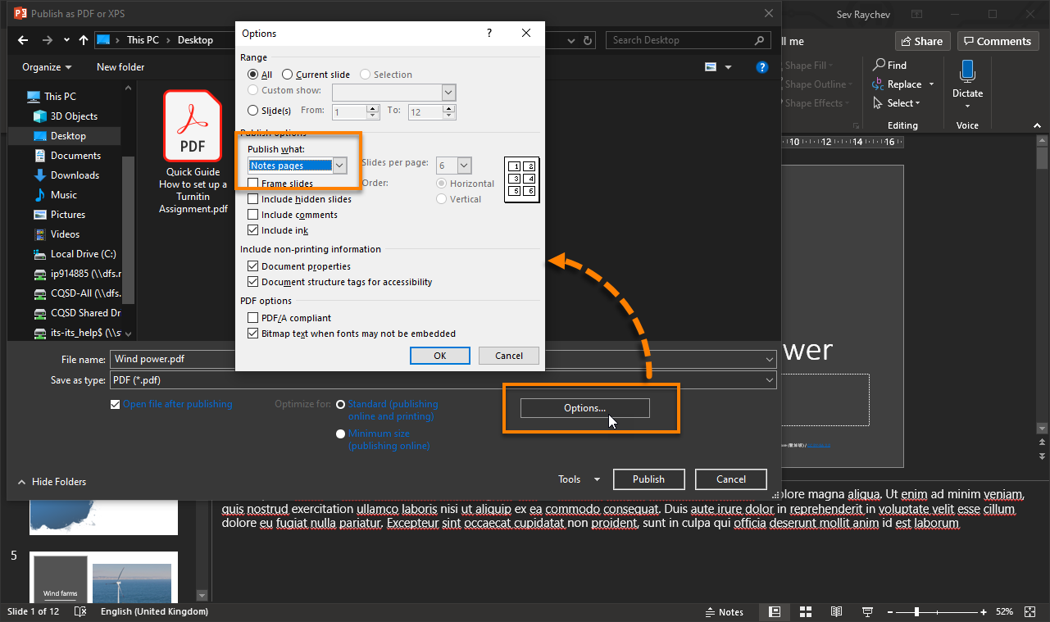Expand the Save as type dropdown
This screenshot has height=622, width=1050.
click(x=768, y=380)
